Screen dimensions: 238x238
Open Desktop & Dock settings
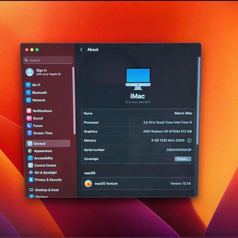(x=47, y=190)
